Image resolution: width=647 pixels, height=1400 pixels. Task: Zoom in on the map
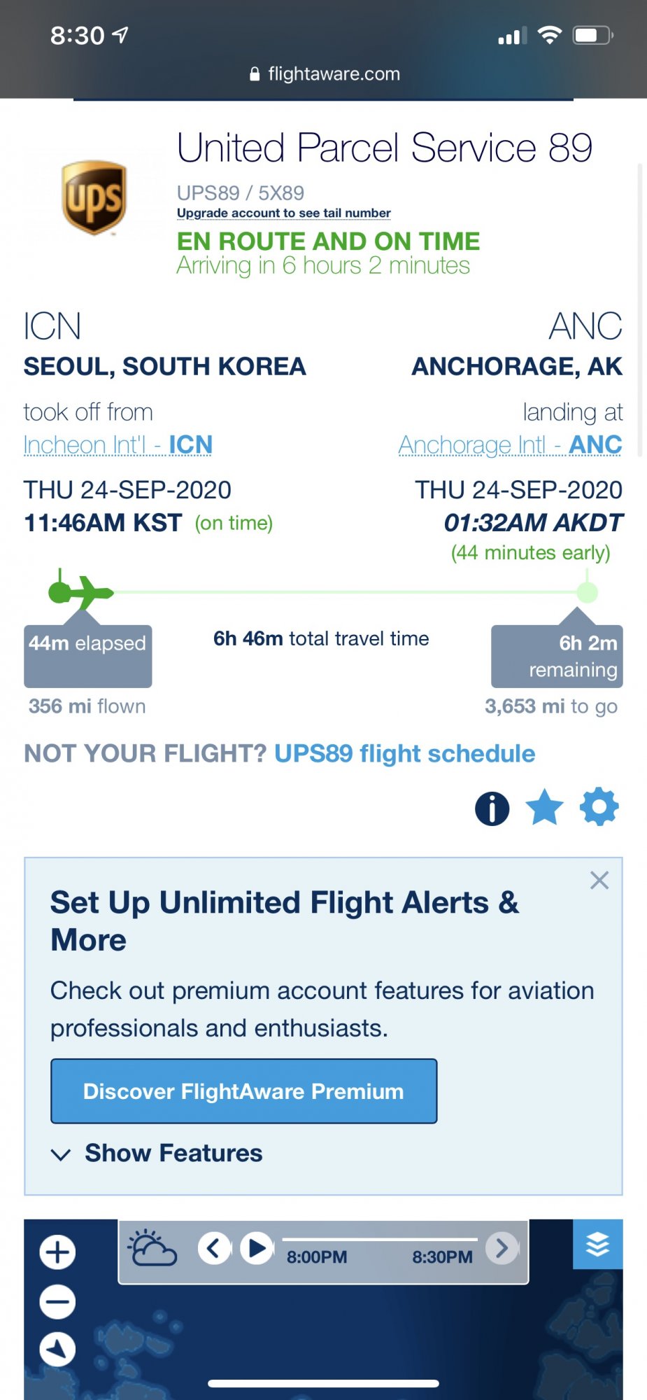click(x=57, y=1252)
